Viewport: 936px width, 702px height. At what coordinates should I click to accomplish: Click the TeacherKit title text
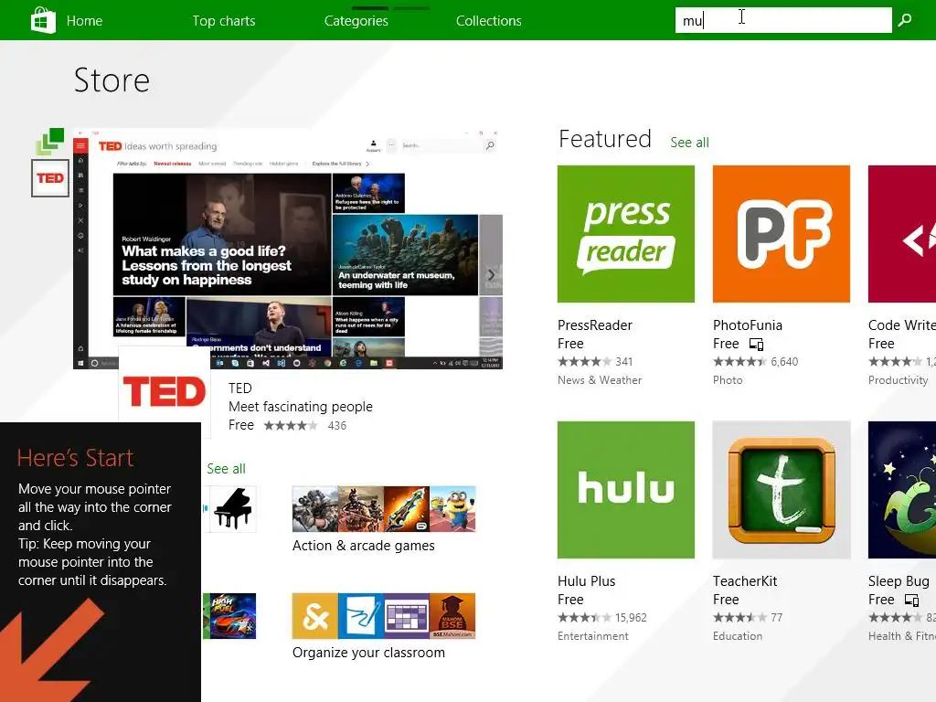coord(745,581)
